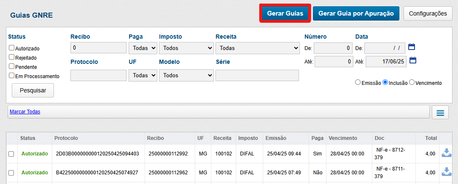This screenshot has height=184, width=458.
Task: Open calendar picker for end date
Action: (x=412, y=60)
